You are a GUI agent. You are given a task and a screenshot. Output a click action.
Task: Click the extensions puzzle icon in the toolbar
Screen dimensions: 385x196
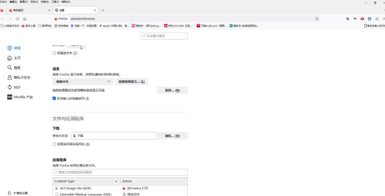click(x=377, y=19)
